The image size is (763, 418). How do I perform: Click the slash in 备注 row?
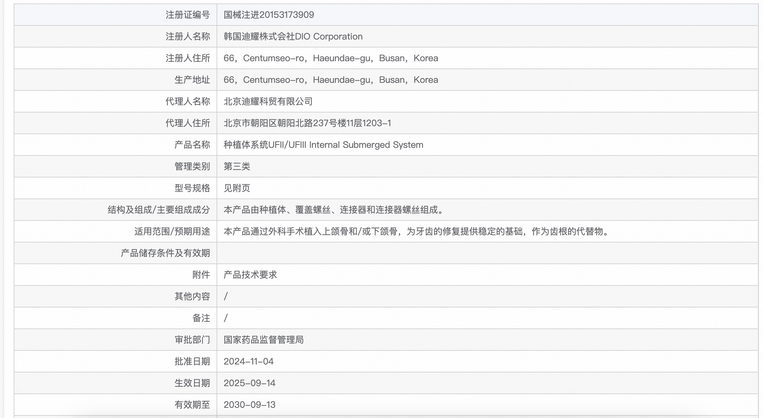click(x=226, y=318)
